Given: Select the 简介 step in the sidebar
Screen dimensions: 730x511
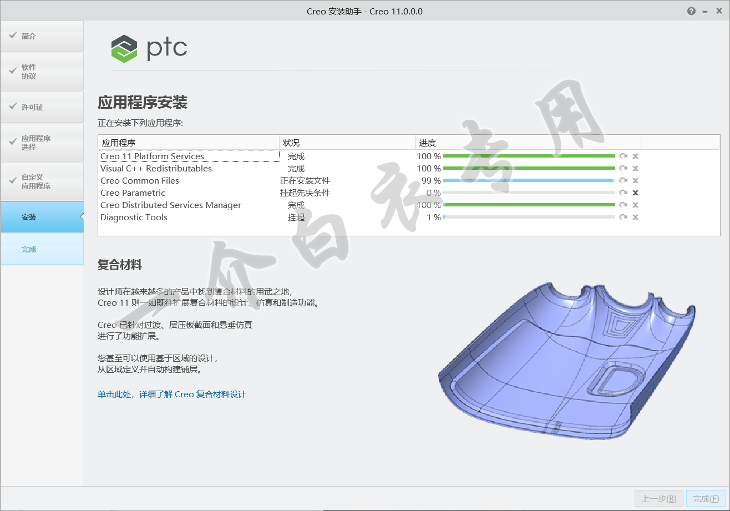Looking at the screenshot, I should coord(42,36).
